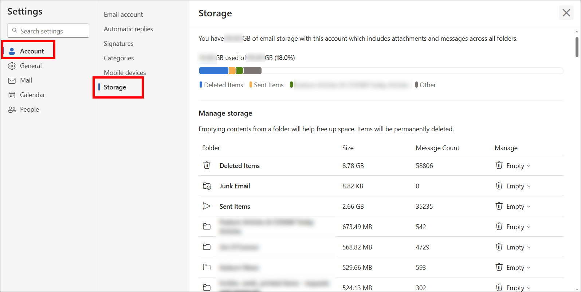
Task: Expand the Empty chevron for Sent Items
Action: click(x=529, y=207)
